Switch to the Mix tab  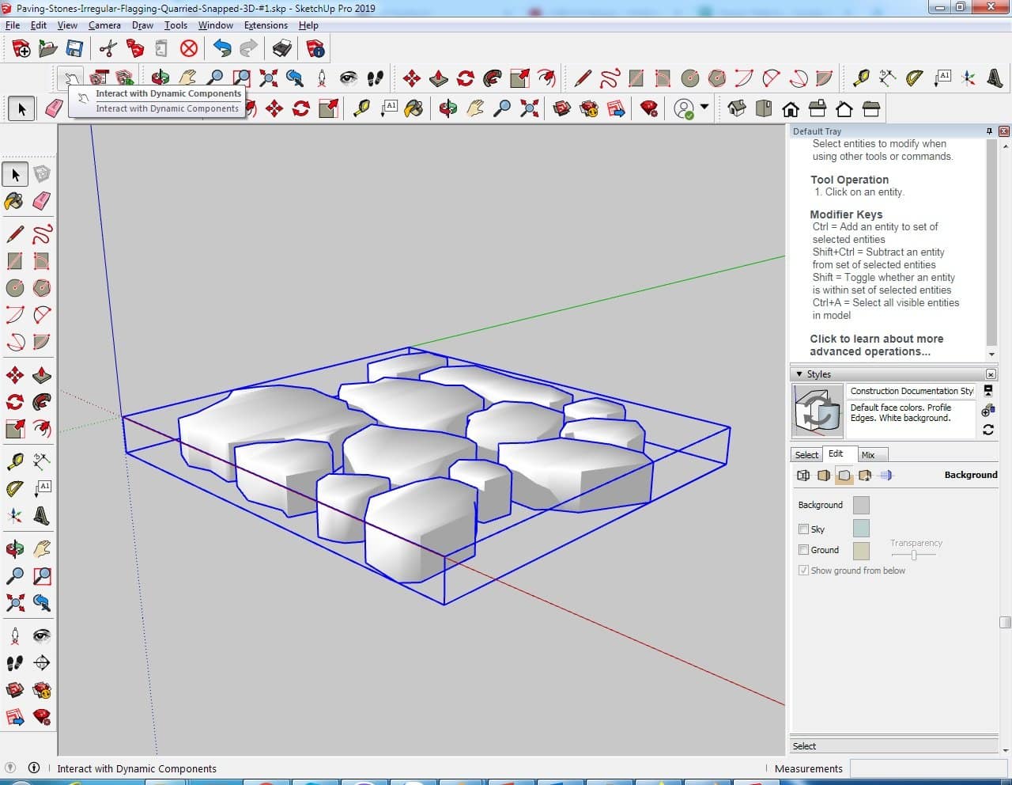[x=868, y=455]
